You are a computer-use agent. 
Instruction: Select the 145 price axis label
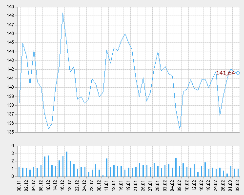click(10, 42)
